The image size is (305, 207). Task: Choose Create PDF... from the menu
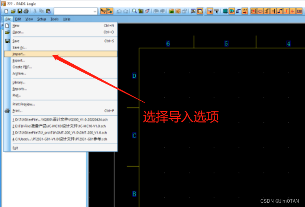click(61, 67)
